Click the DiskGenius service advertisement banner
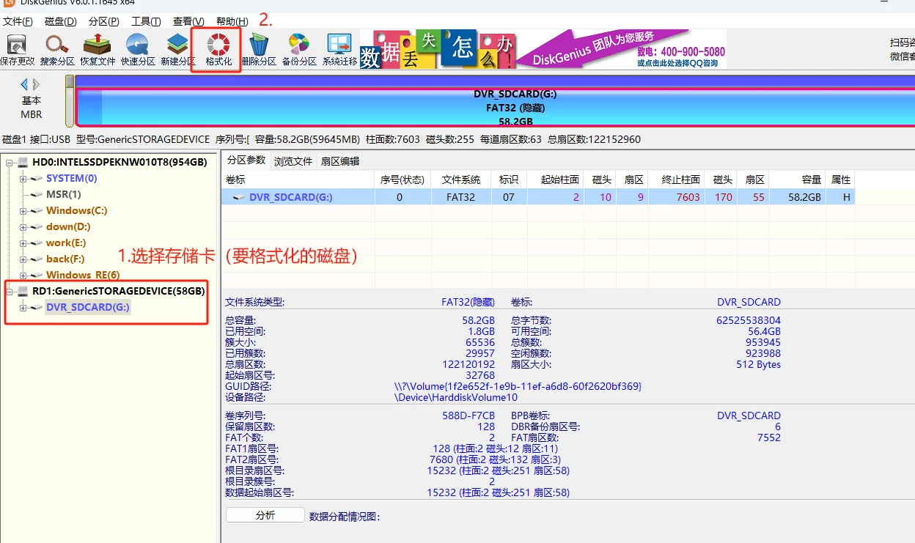 pos(622,49)
